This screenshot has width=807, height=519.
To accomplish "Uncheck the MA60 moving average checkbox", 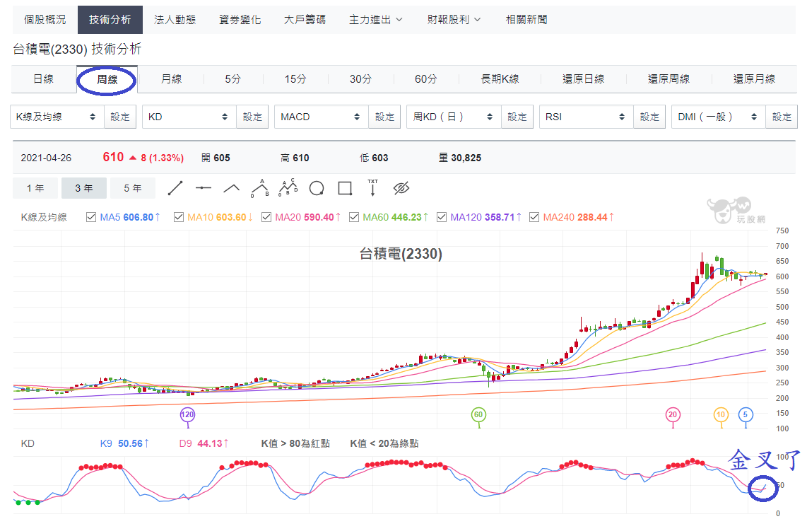I will point(353,217).
